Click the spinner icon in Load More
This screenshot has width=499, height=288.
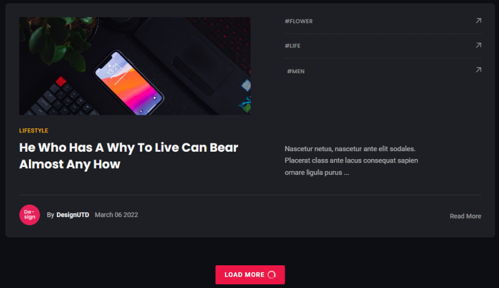tap(272, 274)
